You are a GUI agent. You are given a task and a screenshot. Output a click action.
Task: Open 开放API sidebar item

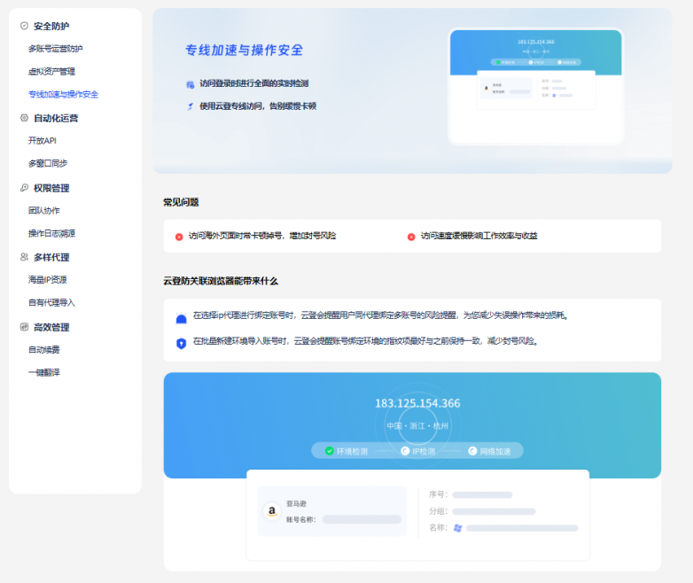tap(43, 141)
